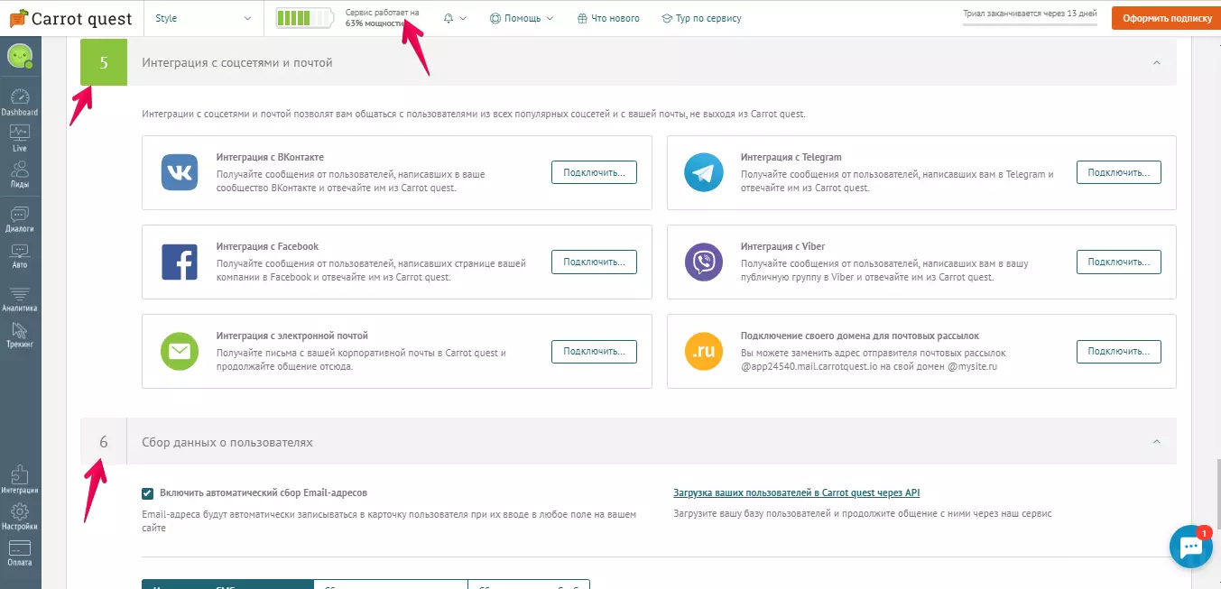Click the Viber logo icon
Image resolution: width=1221 pixels, height=589 pixels.
click(704, 262)
